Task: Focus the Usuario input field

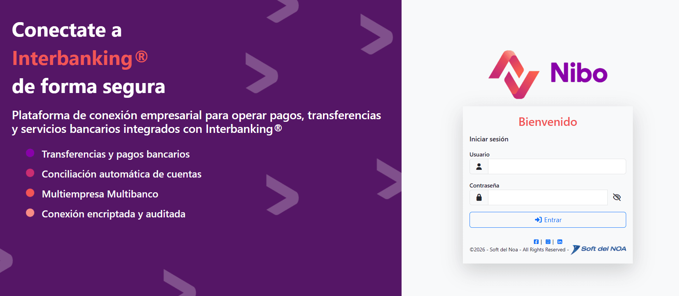Action: click(x=557, y=166)
